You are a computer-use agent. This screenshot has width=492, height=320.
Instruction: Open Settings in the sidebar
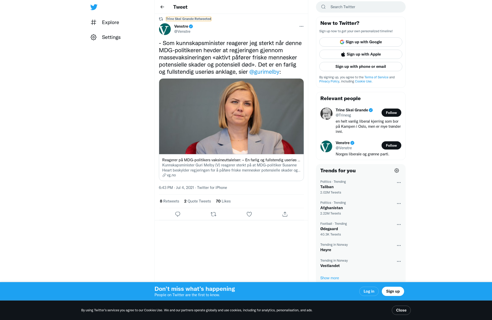[x=111, y=37]
